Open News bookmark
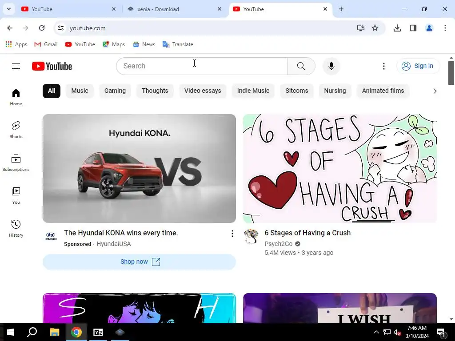455x341 pixels. tap(144, 44)
